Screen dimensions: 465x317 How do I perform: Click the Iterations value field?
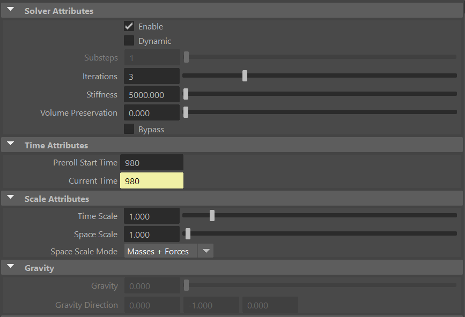[x=152, y=76]
